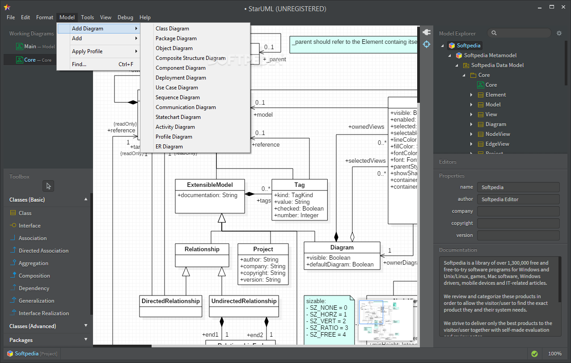Select the arrow pointer tool in Toolbox
The image size is (571, 363).
point(48,186)
